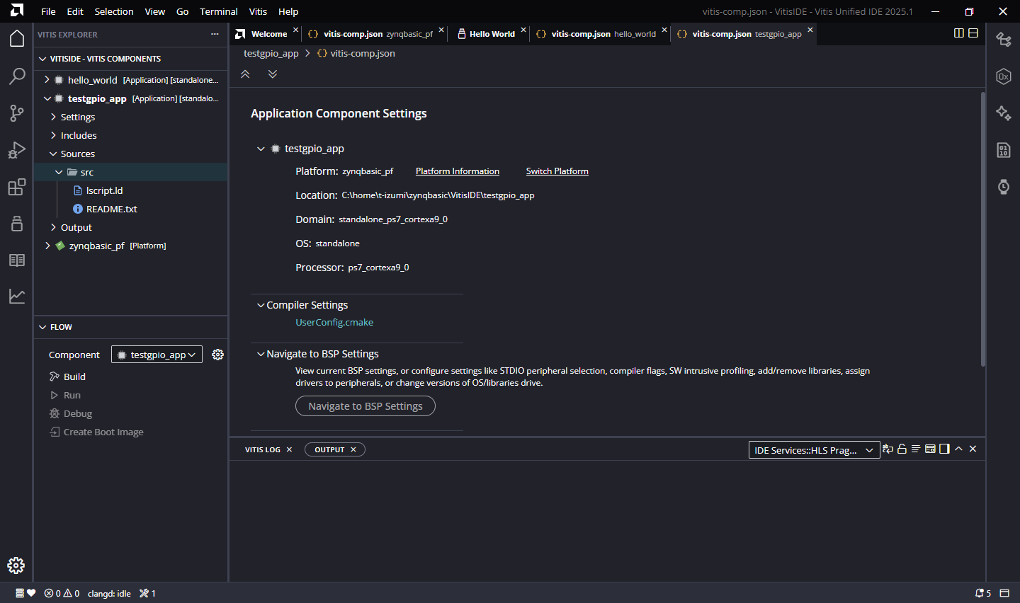Open Manage gear icon at bottom left

[16, 565]
